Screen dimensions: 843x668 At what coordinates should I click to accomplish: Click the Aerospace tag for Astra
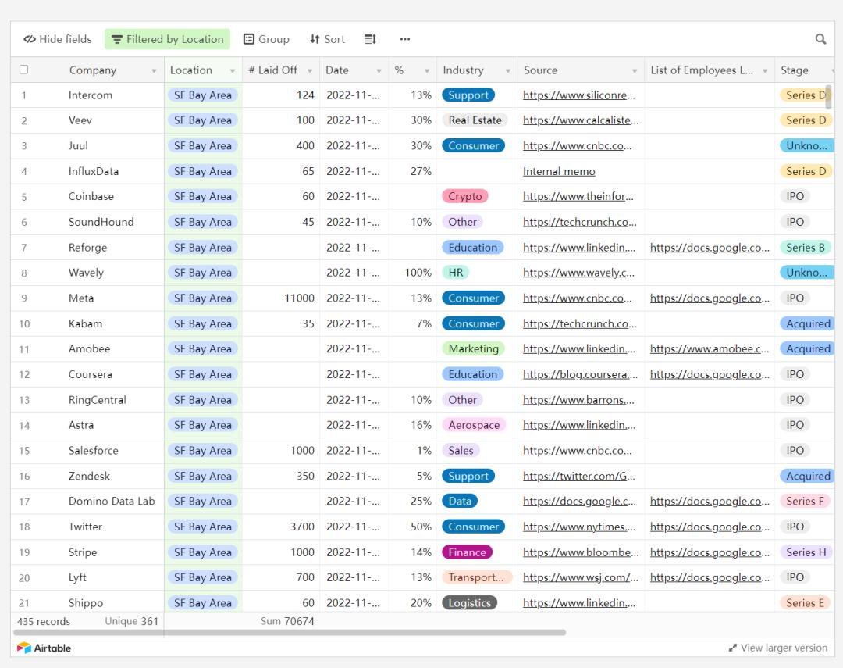coord(474,425)
